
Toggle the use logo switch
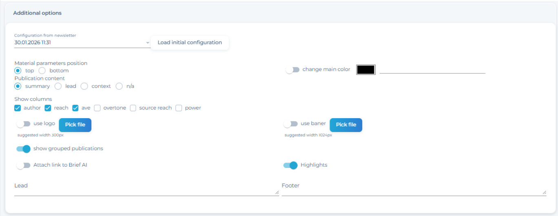click(x=24, y=124)
